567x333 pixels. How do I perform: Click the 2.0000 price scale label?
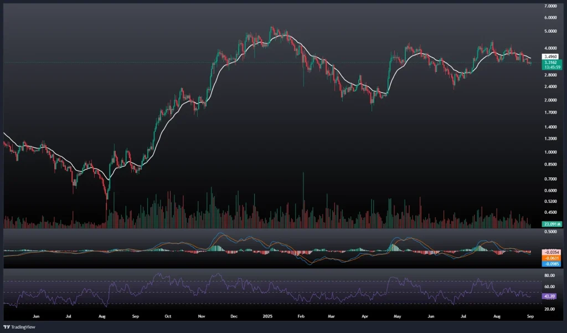pos(551,100)
